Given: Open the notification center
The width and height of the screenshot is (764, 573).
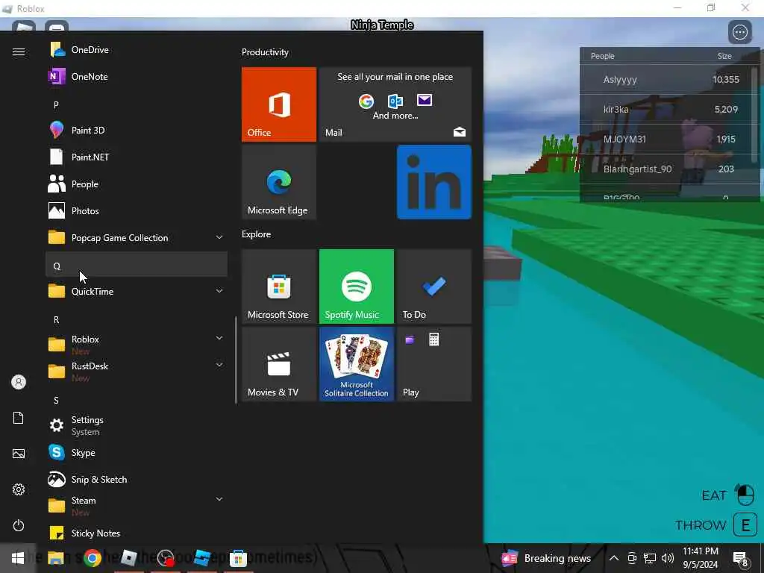Looking at the screenshot, I should tap(740, 558).
